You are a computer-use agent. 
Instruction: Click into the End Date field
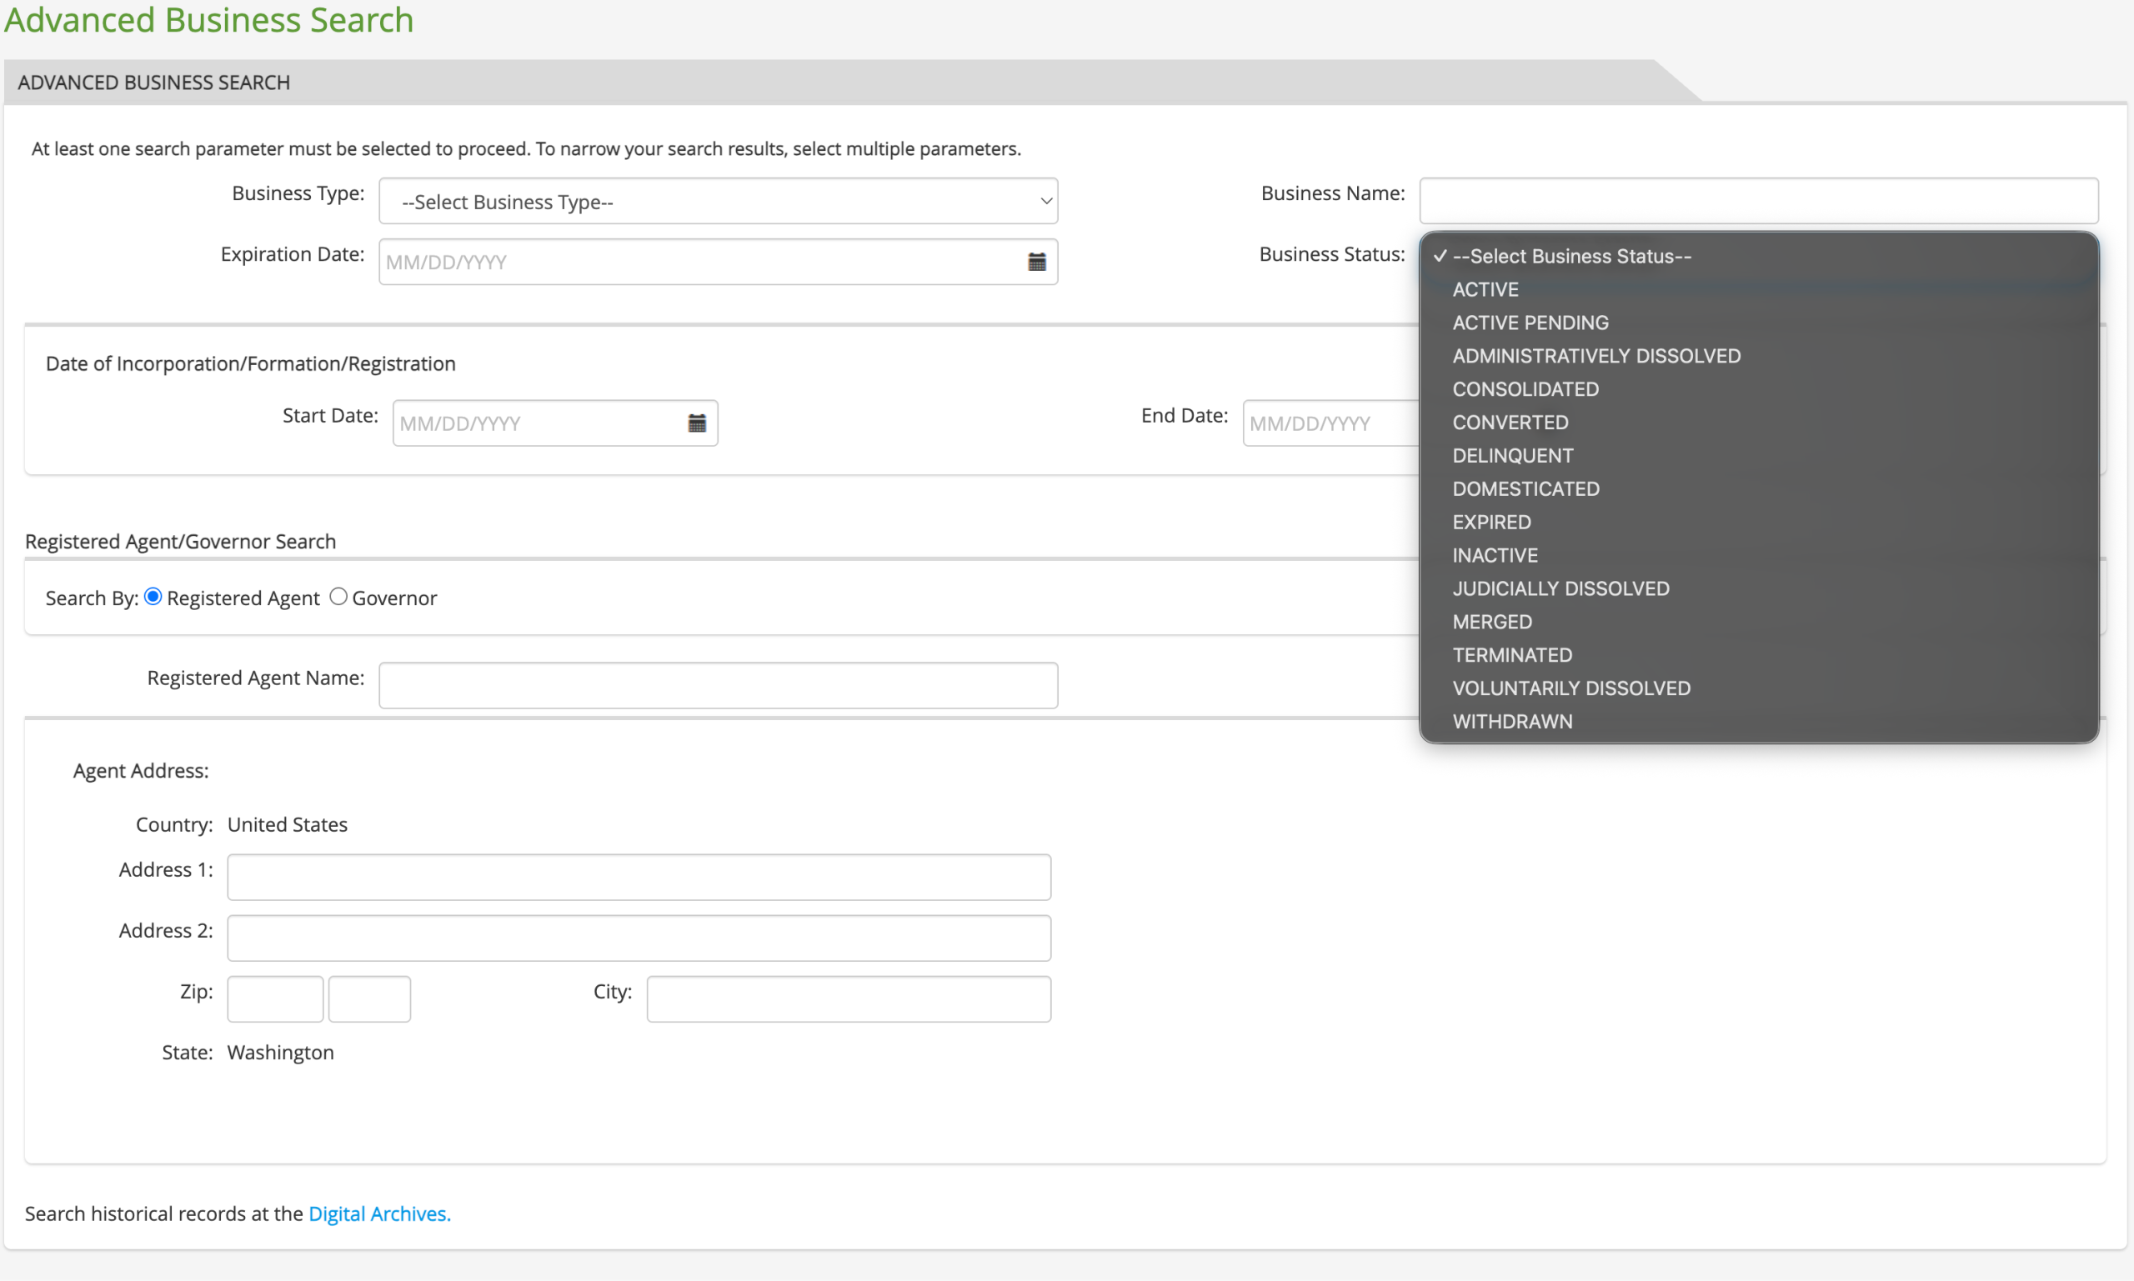tap(1330, 423)
